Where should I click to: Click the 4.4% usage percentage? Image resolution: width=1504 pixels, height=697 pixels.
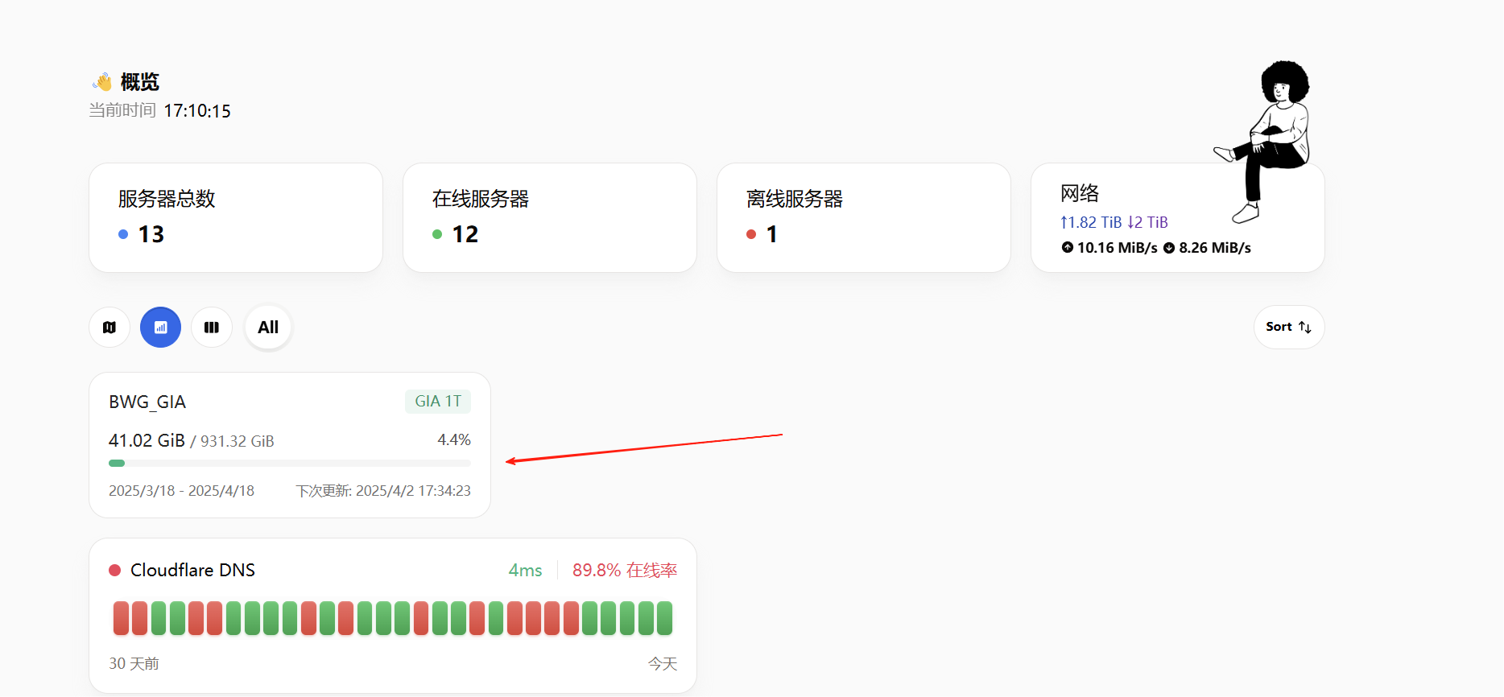(454, 439)
